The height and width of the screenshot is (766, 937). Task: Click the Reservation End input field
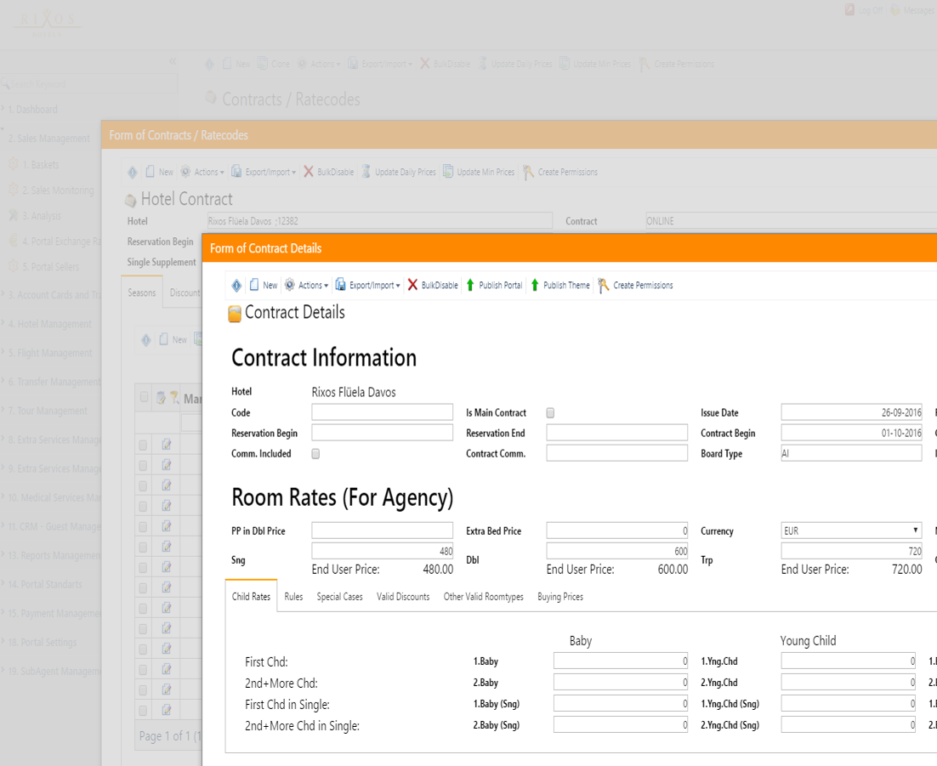coord(616,433)
